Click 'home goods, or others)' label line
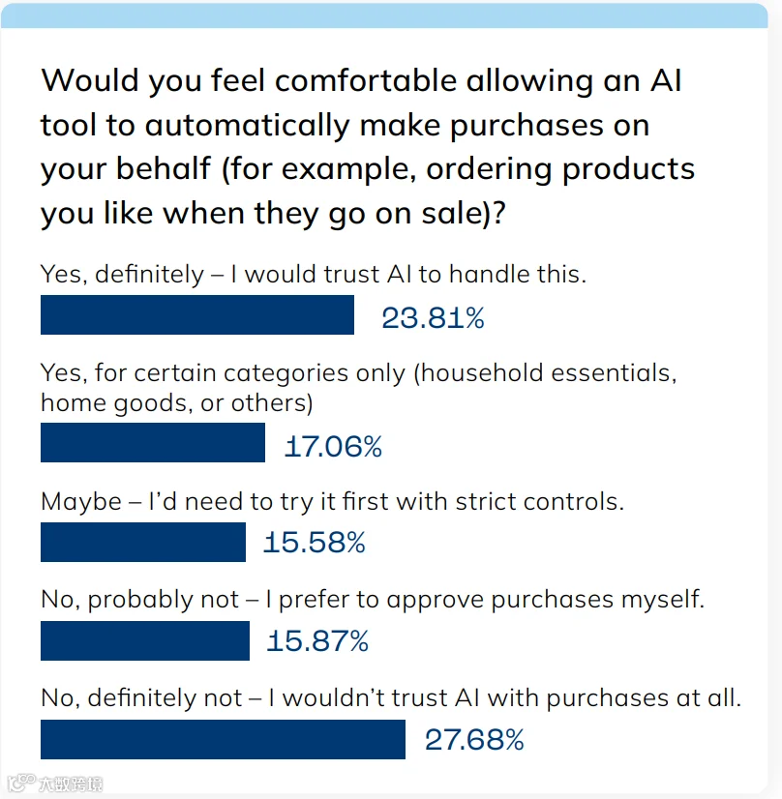The width and height of the screenshot is (782, 799). tap(177, 403)
